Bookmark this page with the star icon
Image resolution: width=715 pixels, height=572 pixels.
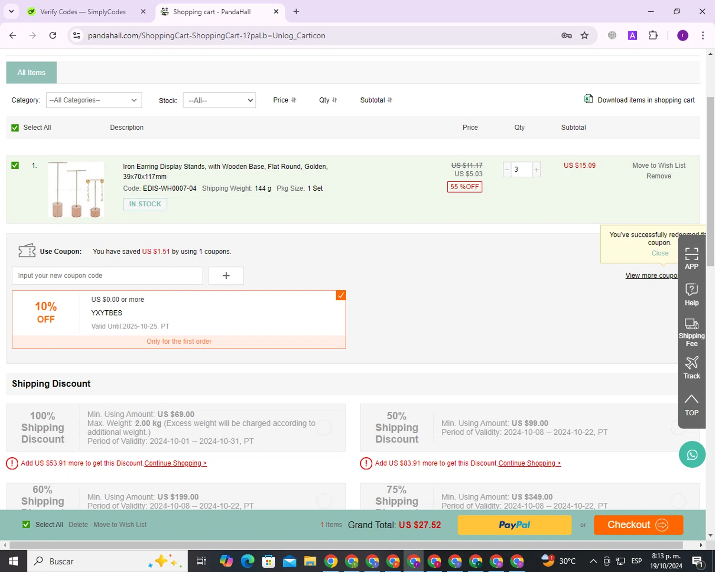(584, 35)
